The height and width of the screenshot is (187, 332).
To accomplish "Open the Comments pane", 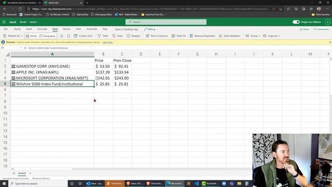I will [321, 29].
